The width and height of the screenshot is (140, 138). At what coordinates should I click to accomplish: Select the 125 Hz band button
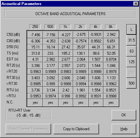(x=131, y=62)
